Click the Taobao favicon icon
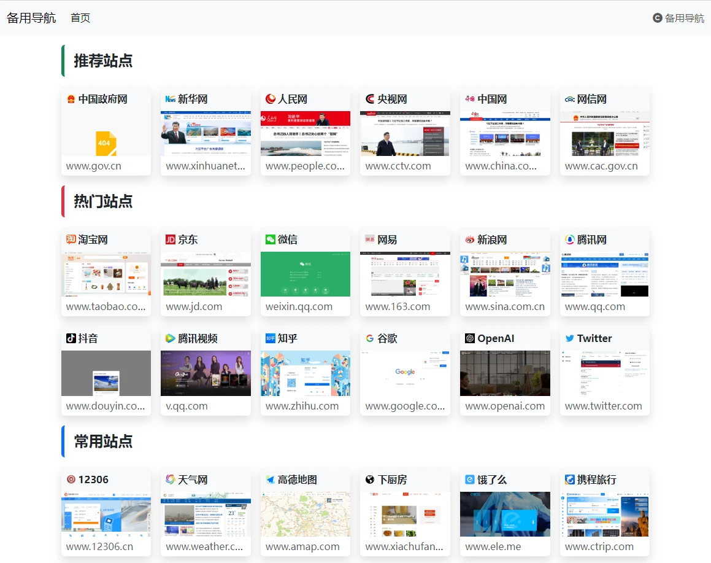Viewport: 711px width, 563px height. 71,239
